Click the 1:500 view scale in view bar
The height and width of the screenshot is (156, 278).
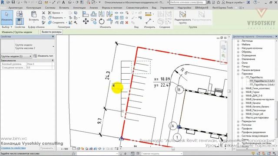point(65,149)
